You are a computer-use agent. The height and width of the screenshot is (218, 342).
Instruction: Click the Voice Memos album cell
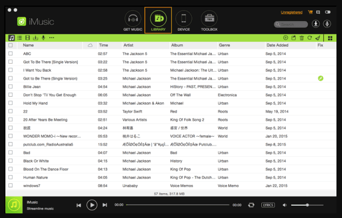click(x=181, y=186)
